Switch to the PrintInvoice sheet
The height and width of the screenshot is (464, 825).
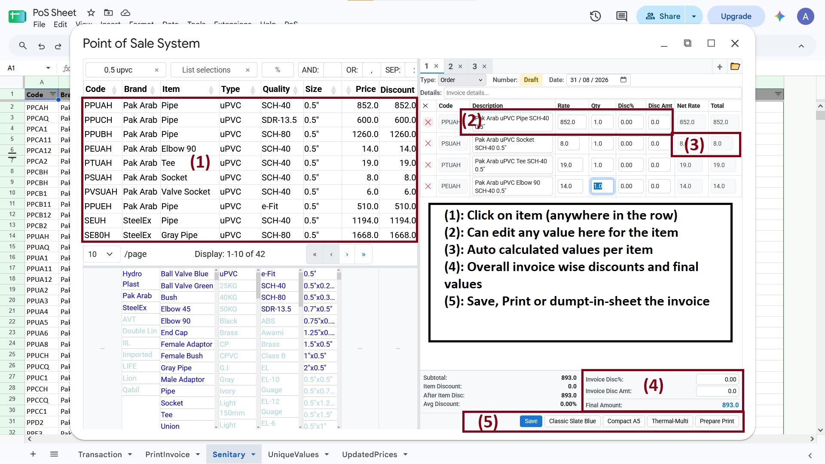168,455
